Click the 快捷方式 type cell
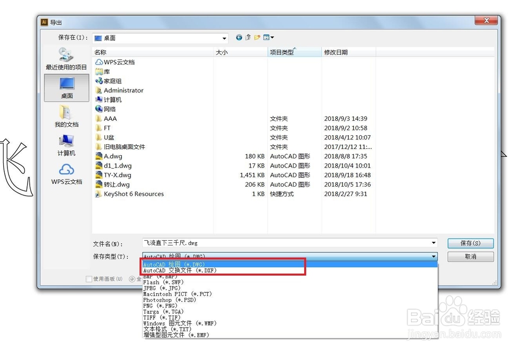530x352 pixels. 282,194
